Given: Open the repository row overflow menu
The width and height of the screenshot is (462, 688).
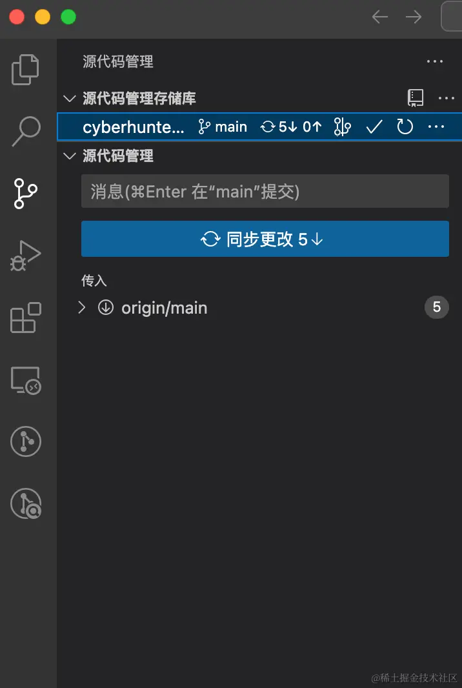Looking at the screenshot, I should 436,126.
